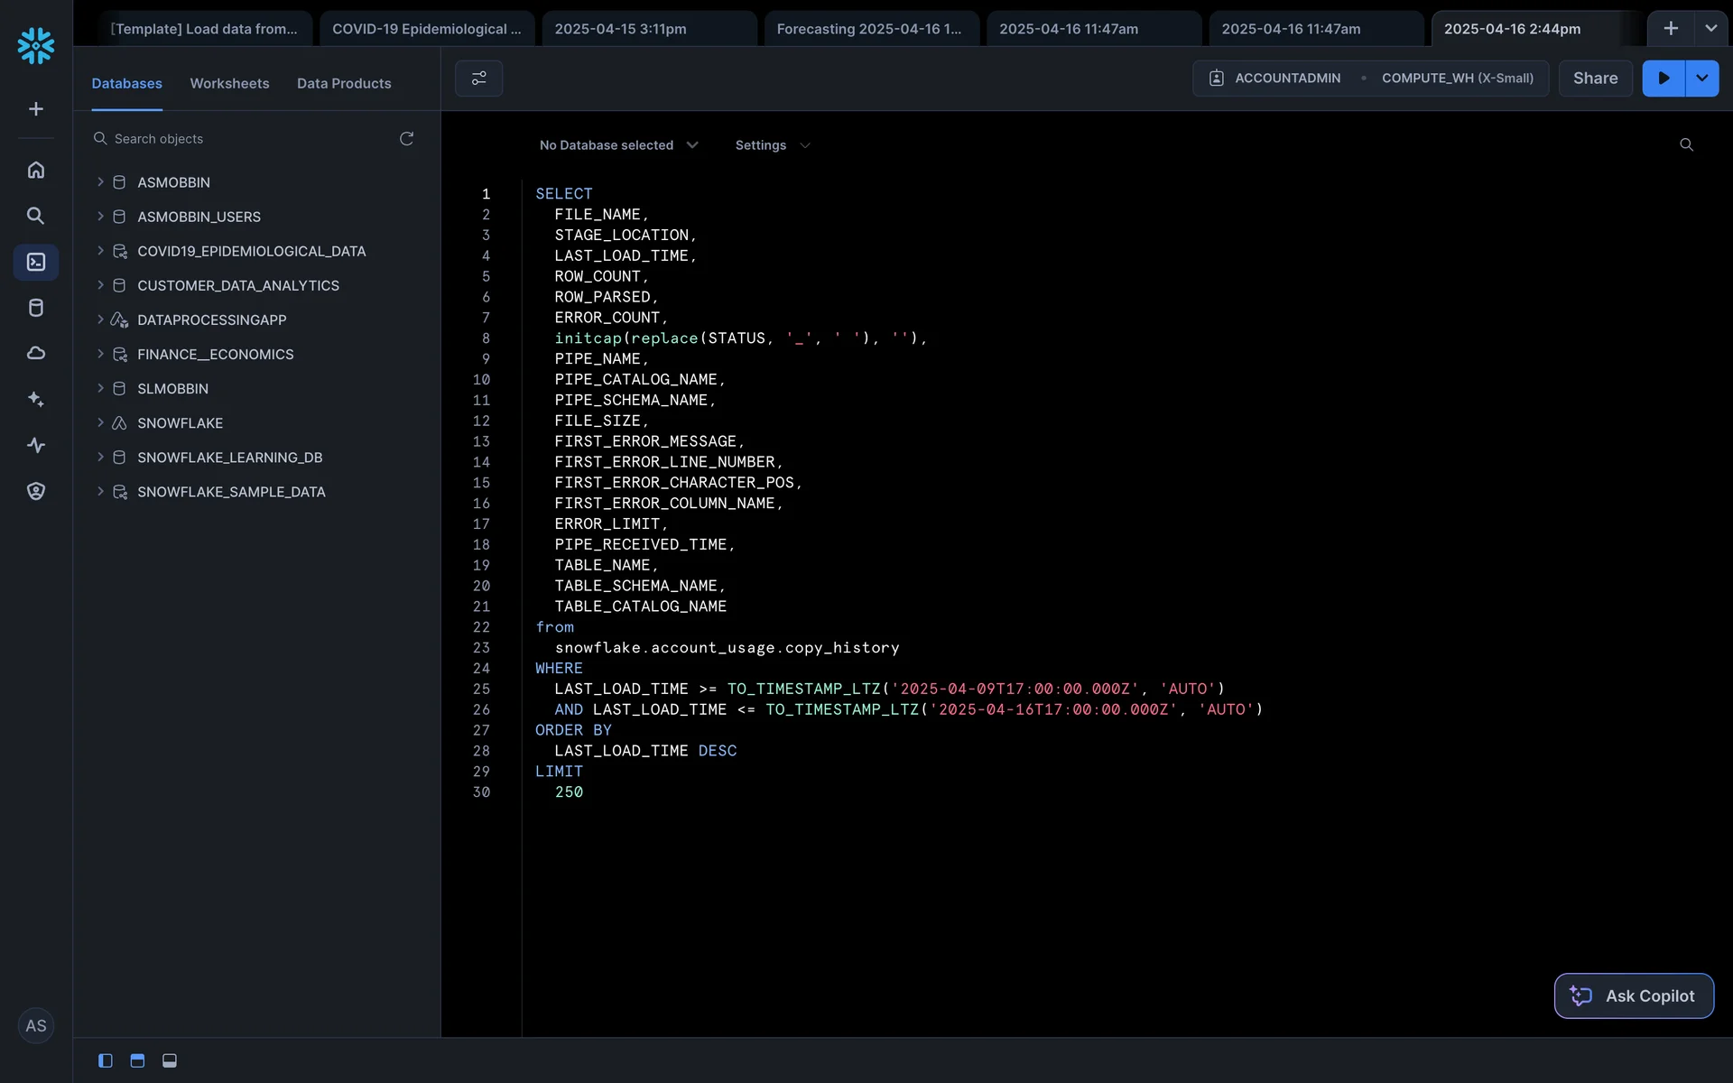Open the sidebar Search icon
Image resolution: width=1733 pixels, height=1083 pixels.
[x=36, y=216]
